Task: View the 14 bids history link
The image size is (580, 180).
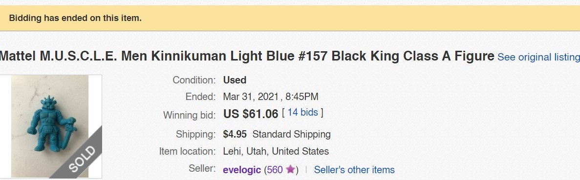Action: 302,112
